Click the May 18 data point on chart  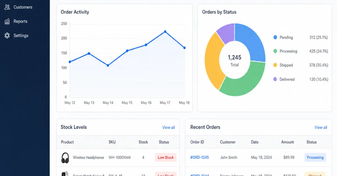point(185,48)
